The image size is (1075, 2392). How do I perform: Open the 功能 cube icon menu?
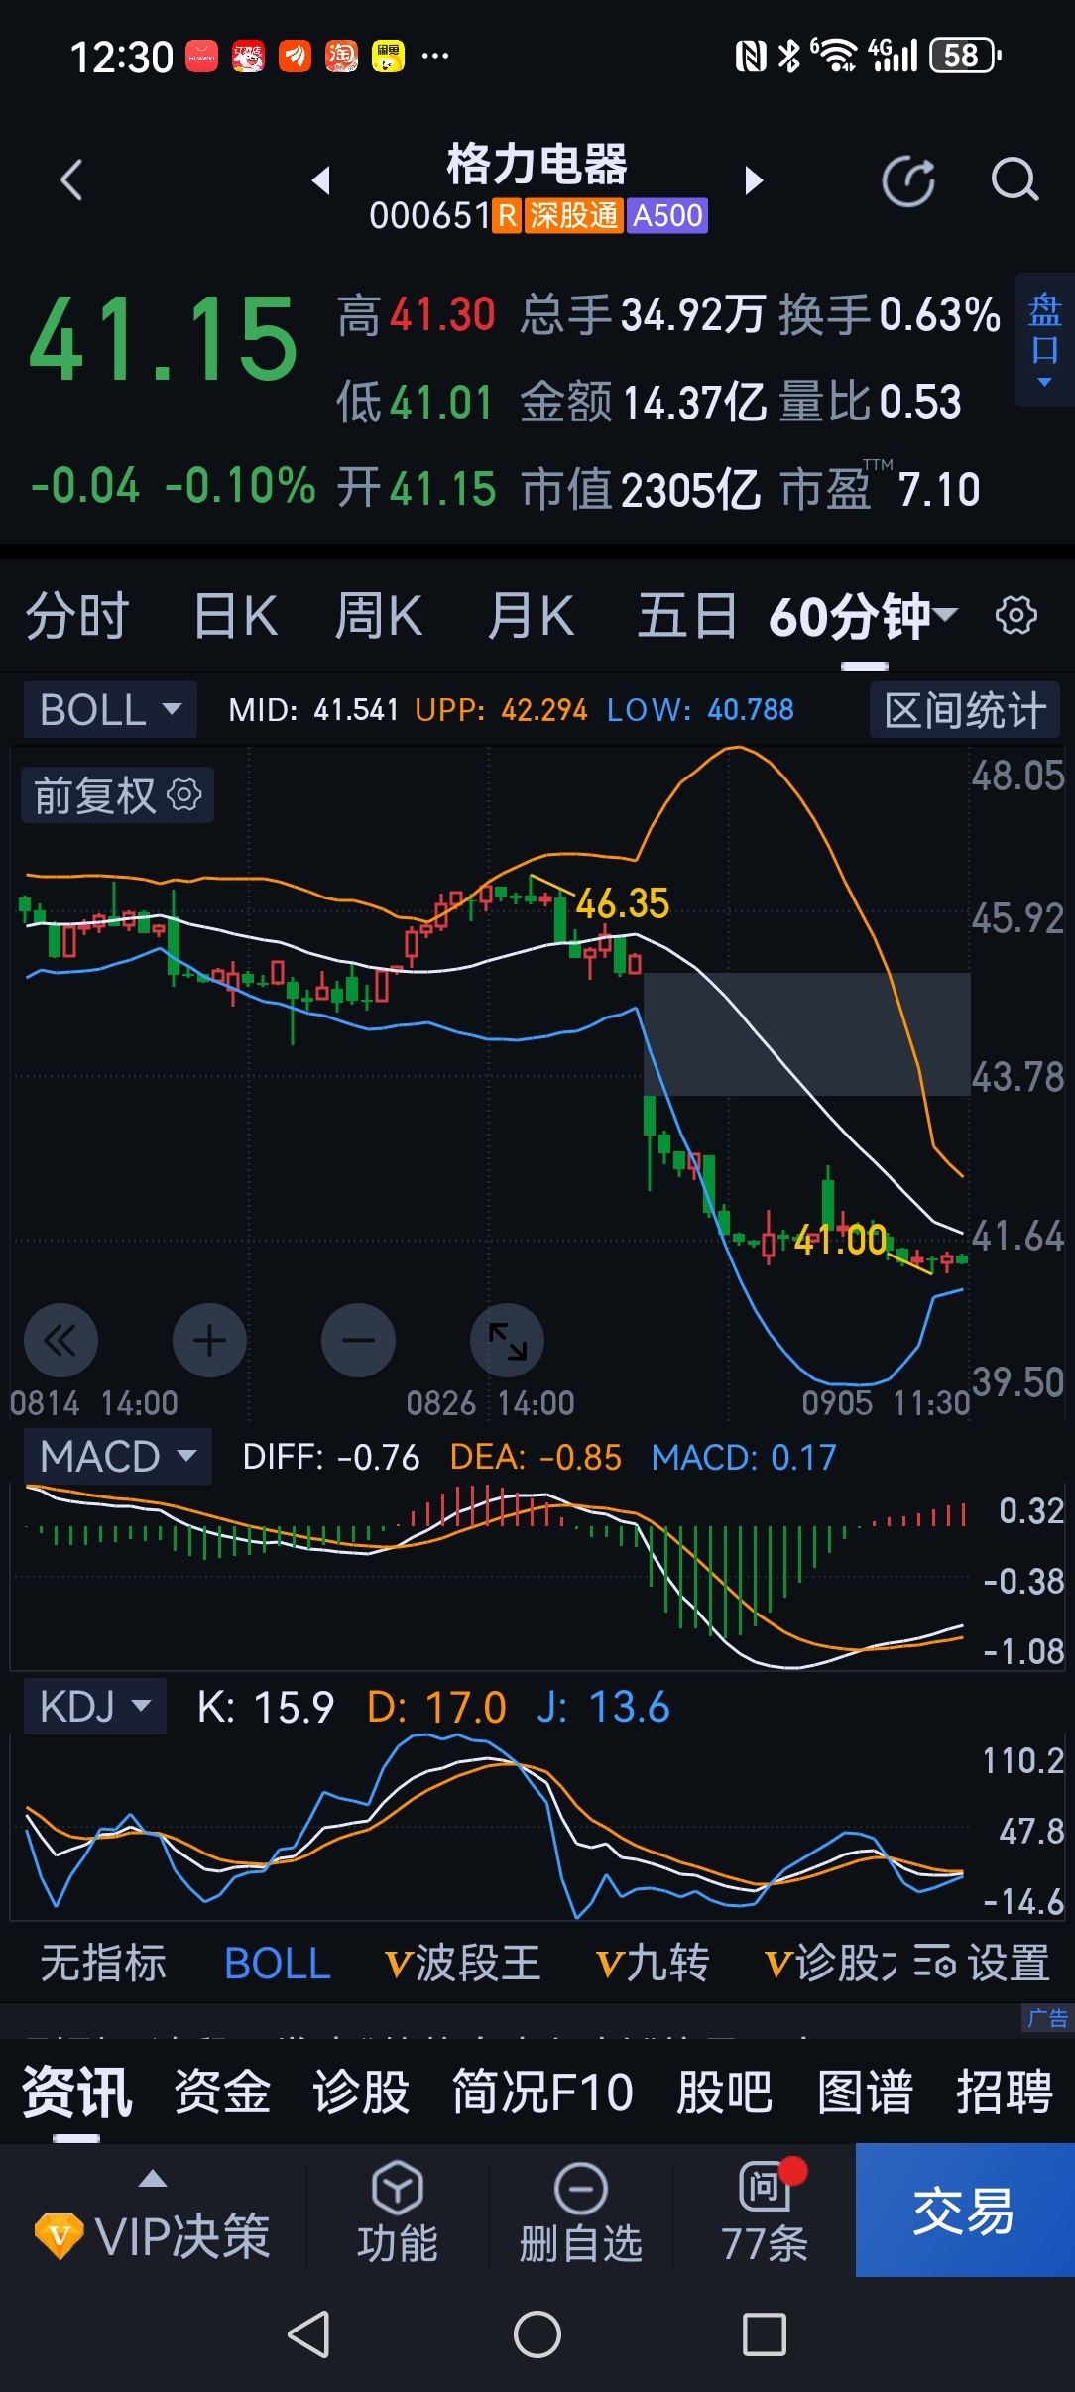pos(398,2212)
